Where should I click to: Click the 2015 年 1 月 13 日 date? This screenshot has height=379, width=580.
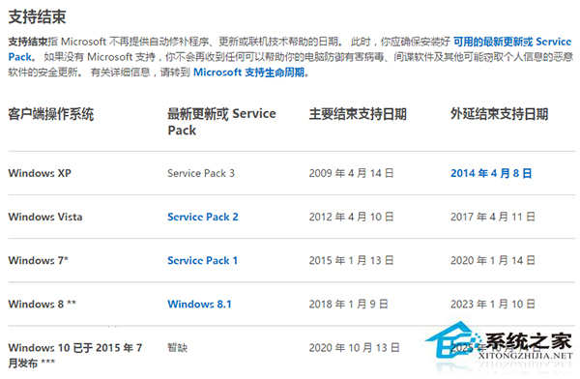coord(352,261)
